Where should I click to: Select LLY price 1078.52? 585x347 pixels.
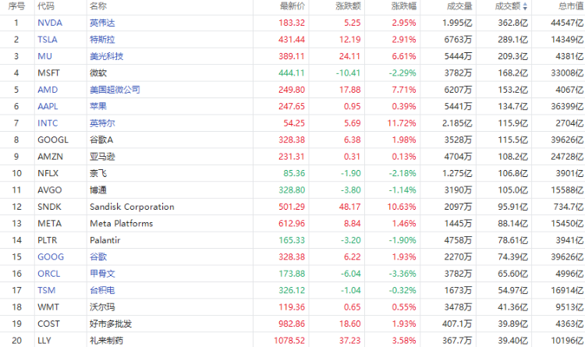point(289,341)
